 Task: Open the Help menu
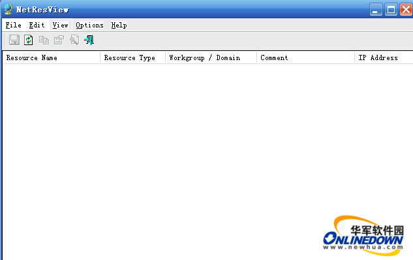point(119,25)
